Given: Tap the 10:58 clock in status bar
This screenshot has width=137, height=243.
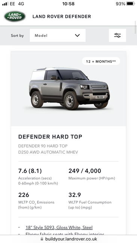Looking at the screenshot, I should click(68, 4).
